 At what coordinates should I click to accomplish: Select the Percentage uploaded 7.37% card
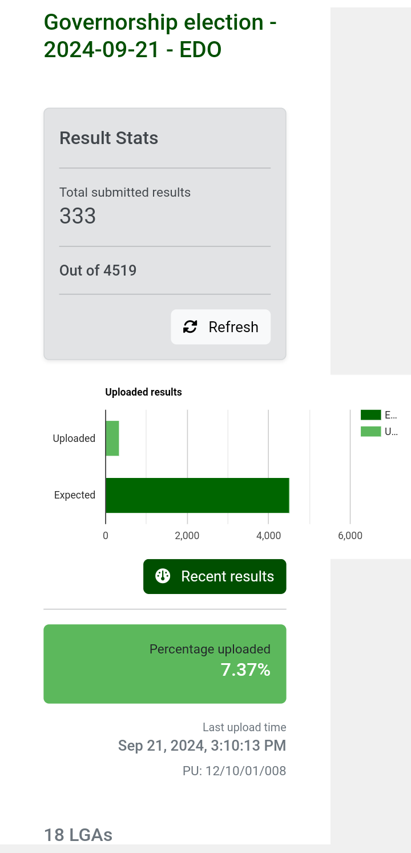coord(165,664)
